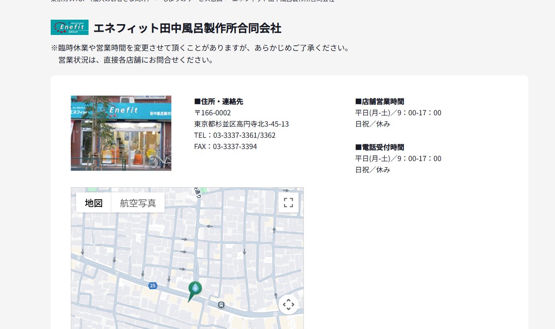Click the ■店舗営業時間 heading
Image resolution: width=555 pixels, height=329 pixels.
pyautogui.click(x=380, y=102)
